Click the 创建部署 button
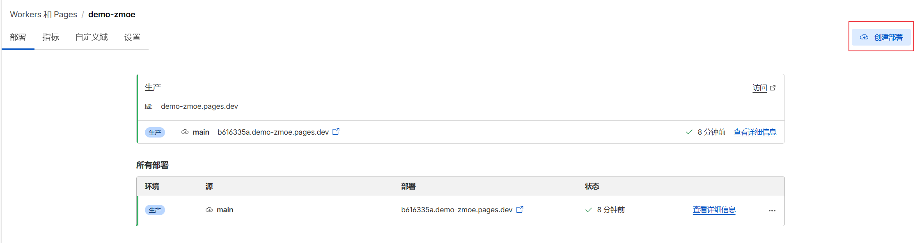This screenshot has height=243, width=915. pos(881,37)
